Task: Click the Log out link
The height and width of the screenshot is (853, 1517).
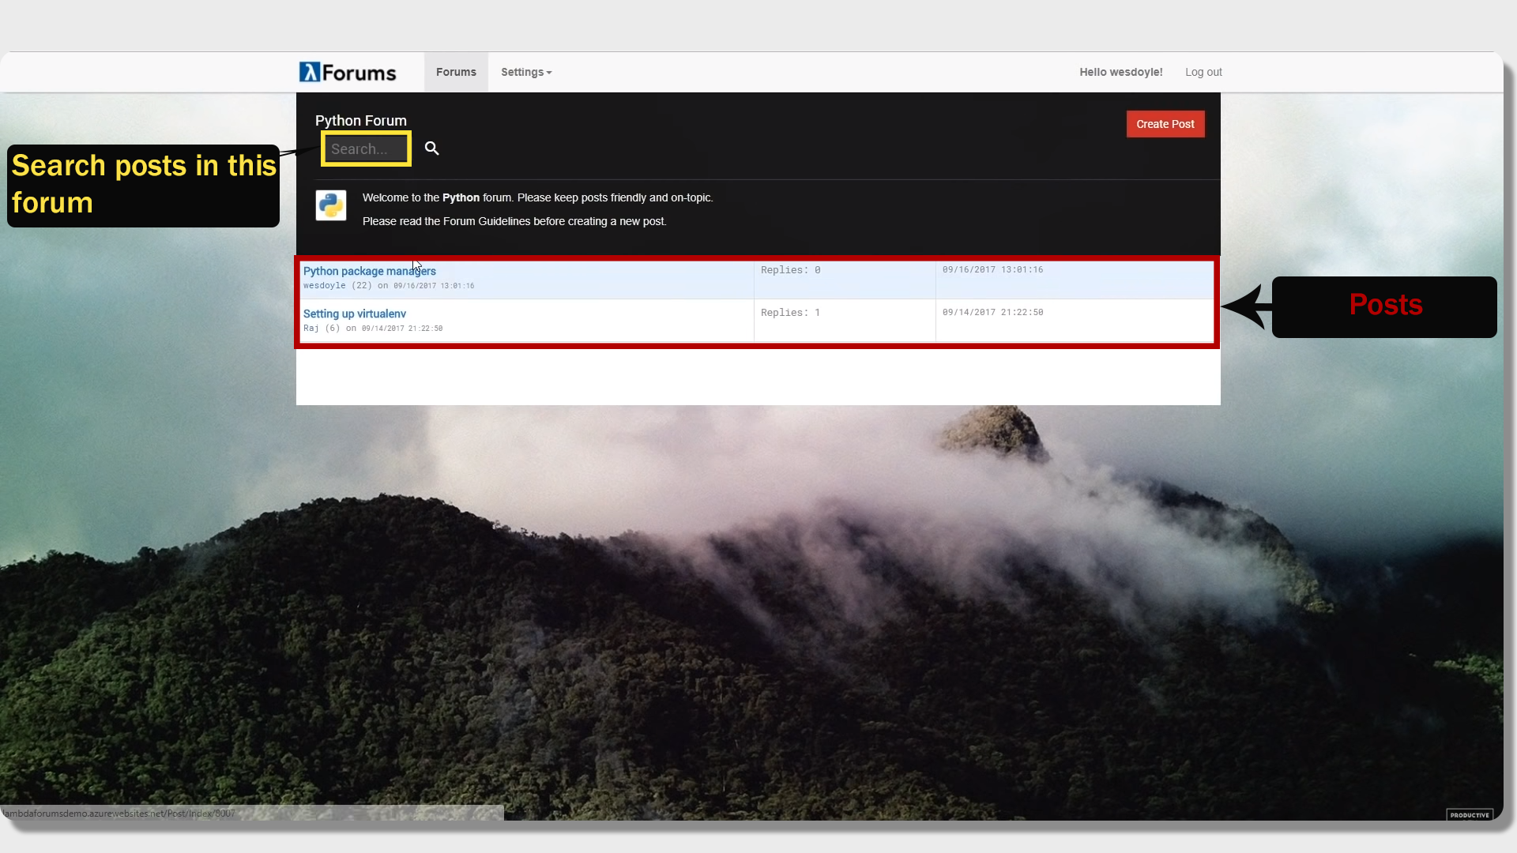Action: coord(1203,72)
